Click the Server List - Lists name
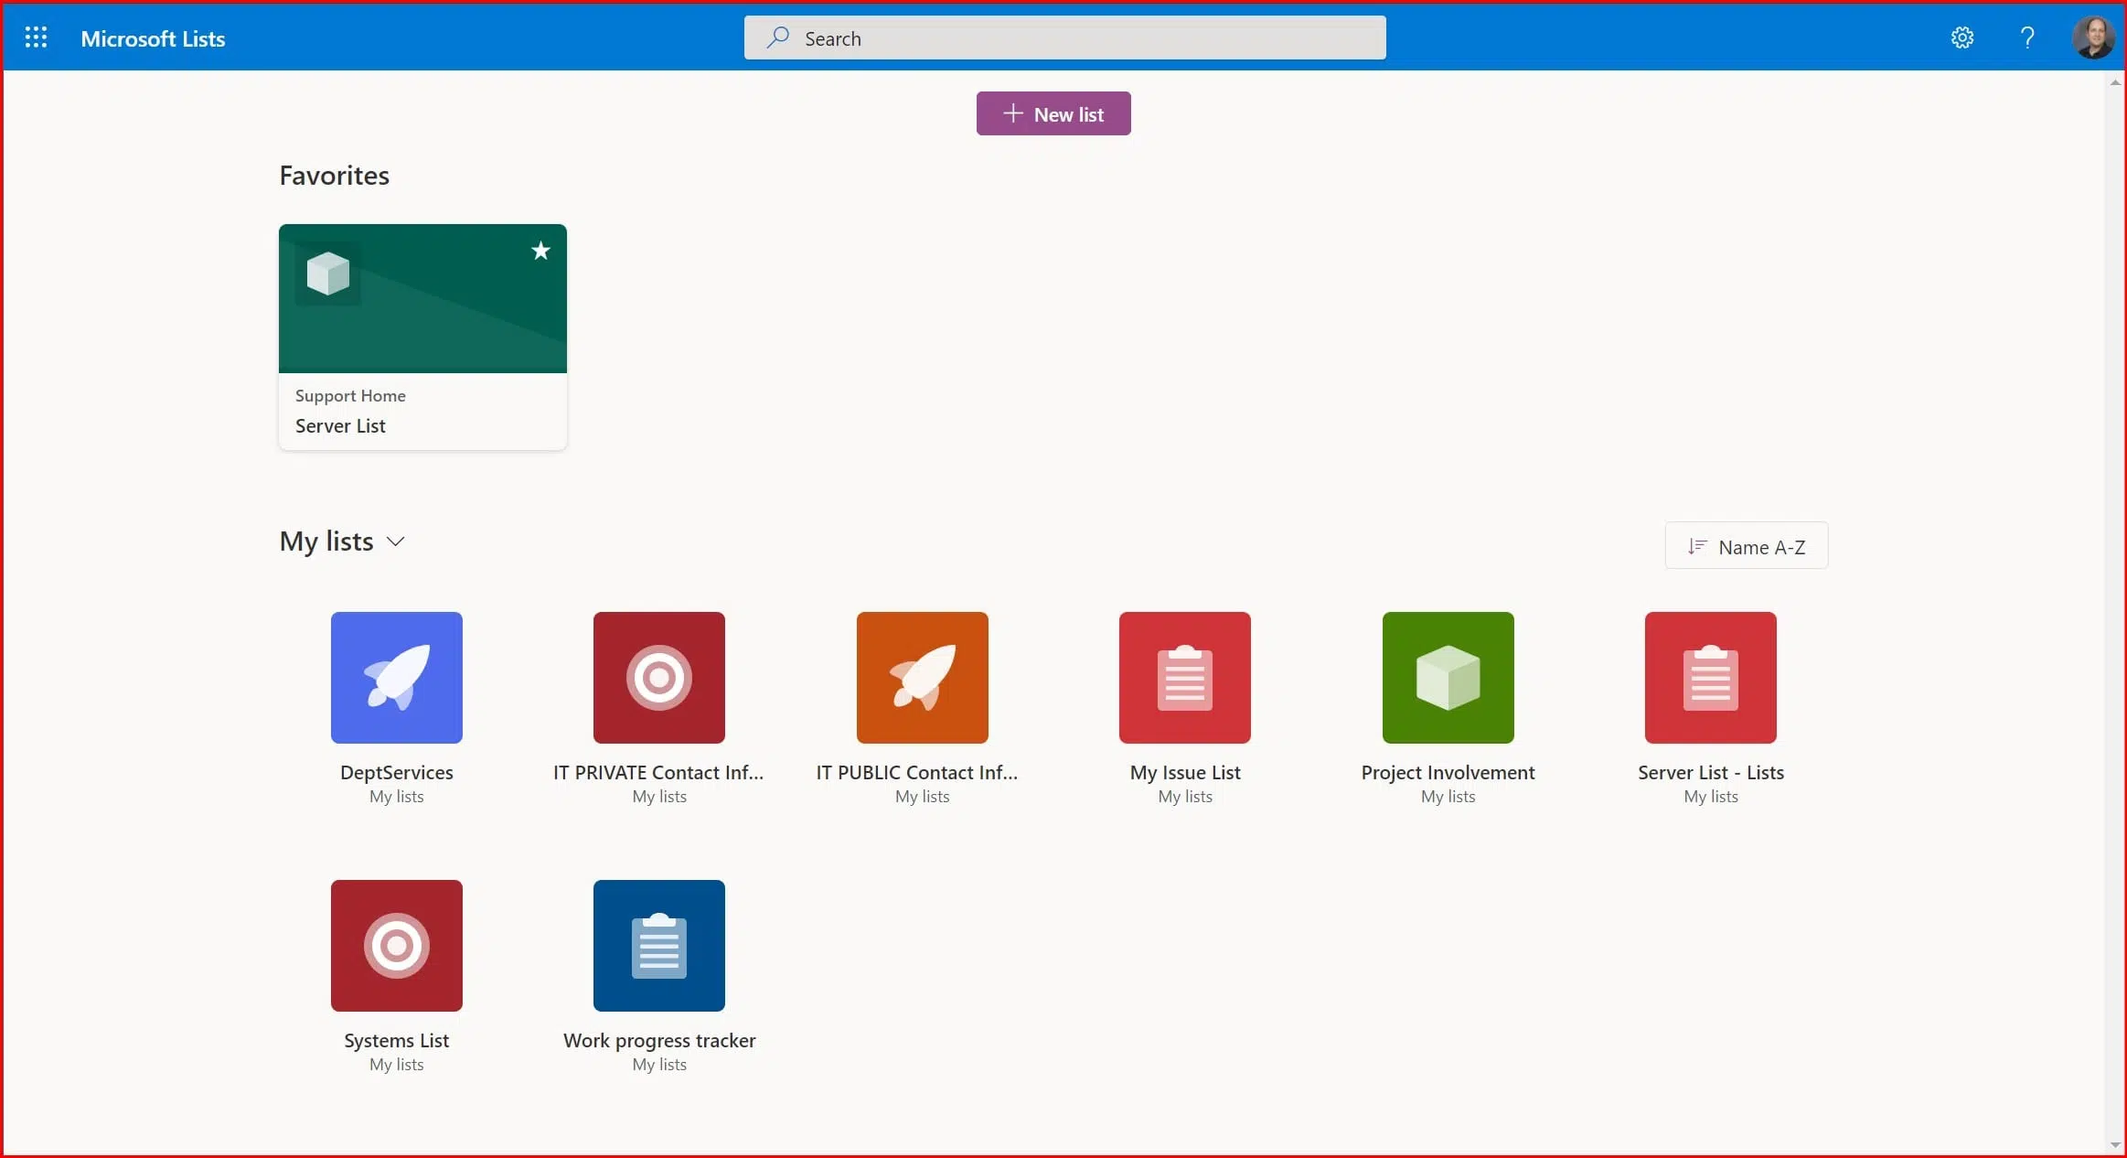Viewport: 2127px width, 1158px height. pyautogui.click(x=1711, y=773)
